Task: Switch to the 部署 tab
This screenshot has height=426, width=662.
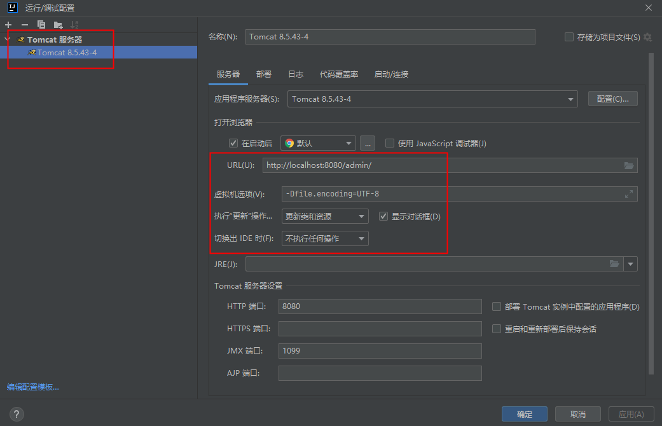Action: tap(264, 74)
